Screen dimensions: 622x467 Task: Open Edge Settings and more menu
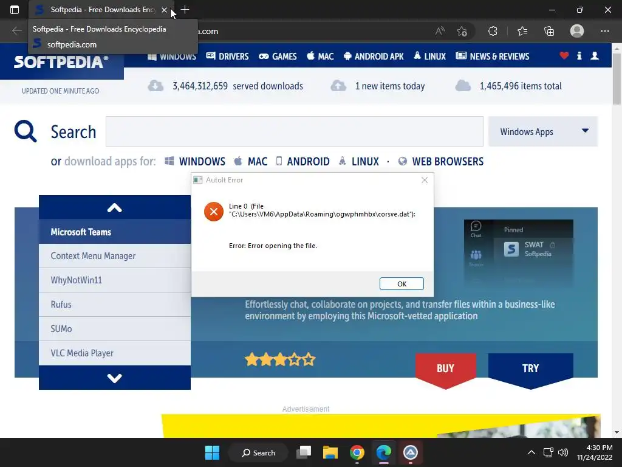[604, 31]
